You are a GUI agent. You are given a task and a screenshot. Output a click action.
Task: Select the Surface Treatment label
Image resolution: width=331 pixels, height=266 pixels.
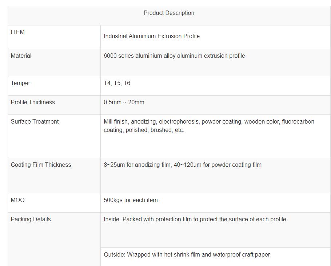[35, 122]
